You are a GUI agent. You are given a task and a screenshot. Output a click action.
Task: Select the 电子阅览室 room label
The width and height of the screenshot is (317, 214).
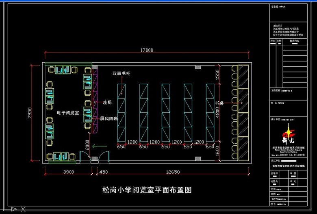pyautogui.click(x=68, y=113)
